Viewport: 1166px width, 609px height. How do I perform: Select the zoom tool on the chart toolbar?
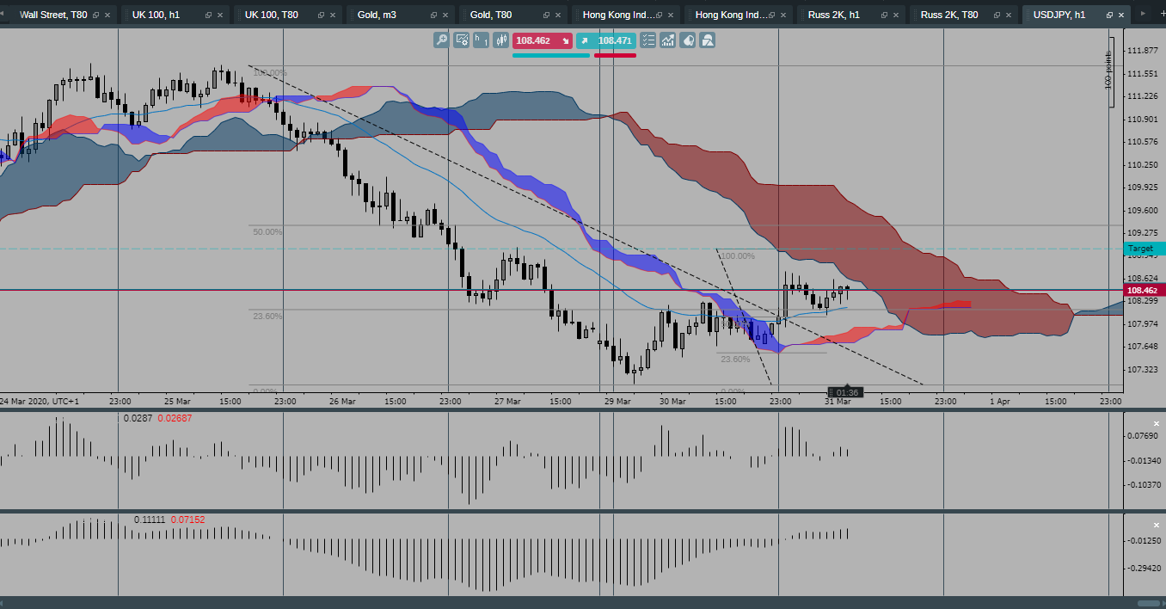[x=440, y=40]
